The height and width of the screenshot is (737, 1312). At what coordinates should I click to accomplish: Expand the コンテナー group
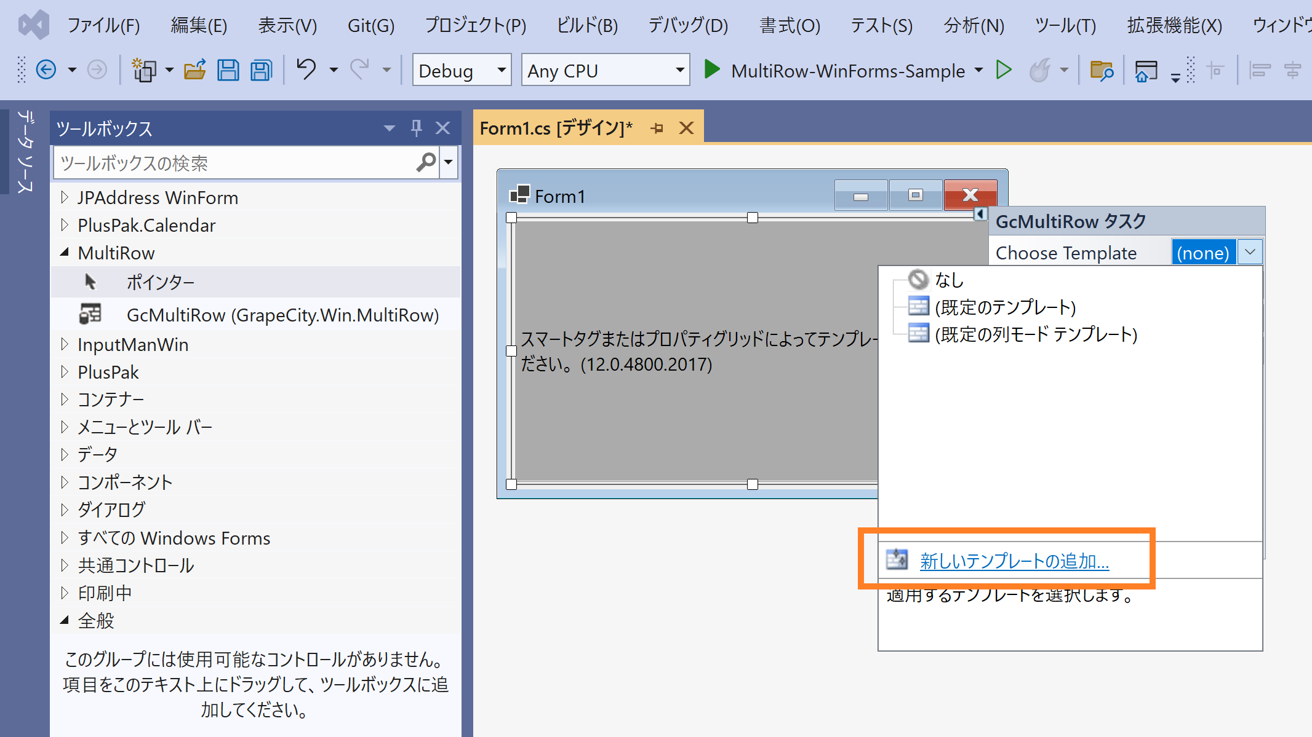65,400
